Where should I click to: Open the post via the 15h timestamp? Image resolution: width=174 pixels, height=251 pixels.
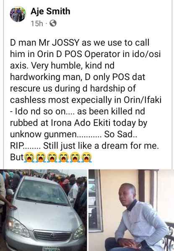[x=37, y=24]
